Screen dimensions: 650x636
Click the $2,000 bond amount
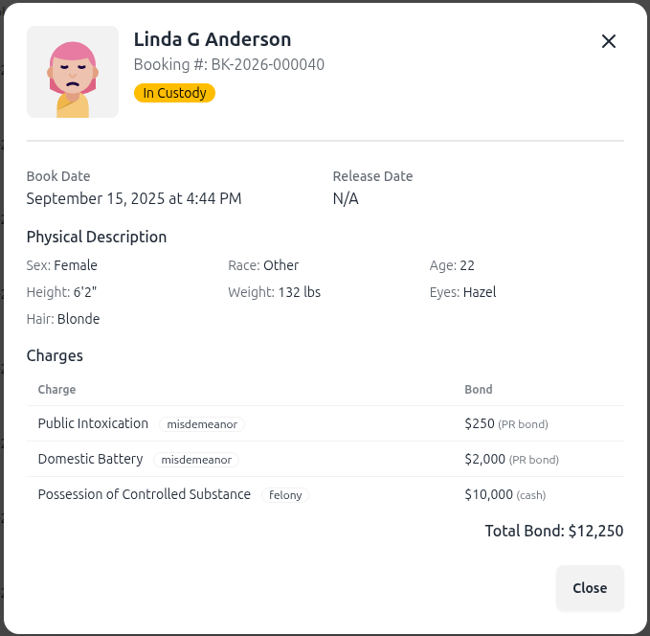[485, 459]
